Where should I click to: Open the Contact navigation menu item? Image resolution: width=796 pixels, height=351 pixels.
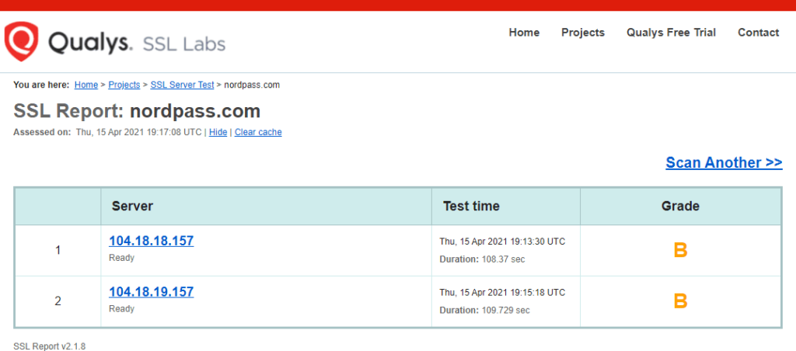tap(759, 33)
